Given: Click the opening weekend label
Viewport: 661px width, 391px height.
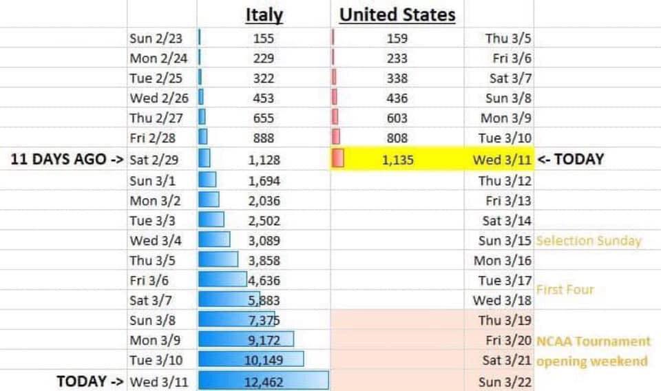Looking at the screenshot, I should (x=592, y=361).
